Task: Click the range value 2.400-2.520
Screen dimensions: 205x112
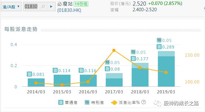Action: click(x=144, y=10)
